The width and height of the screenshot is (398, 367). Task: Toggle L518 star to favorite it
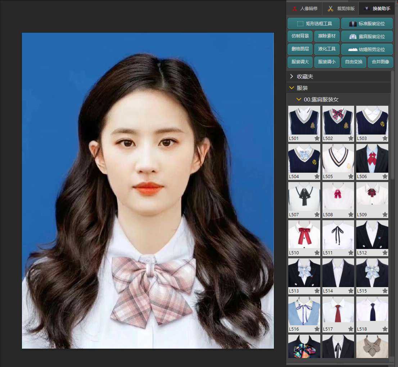pos(385,329)
